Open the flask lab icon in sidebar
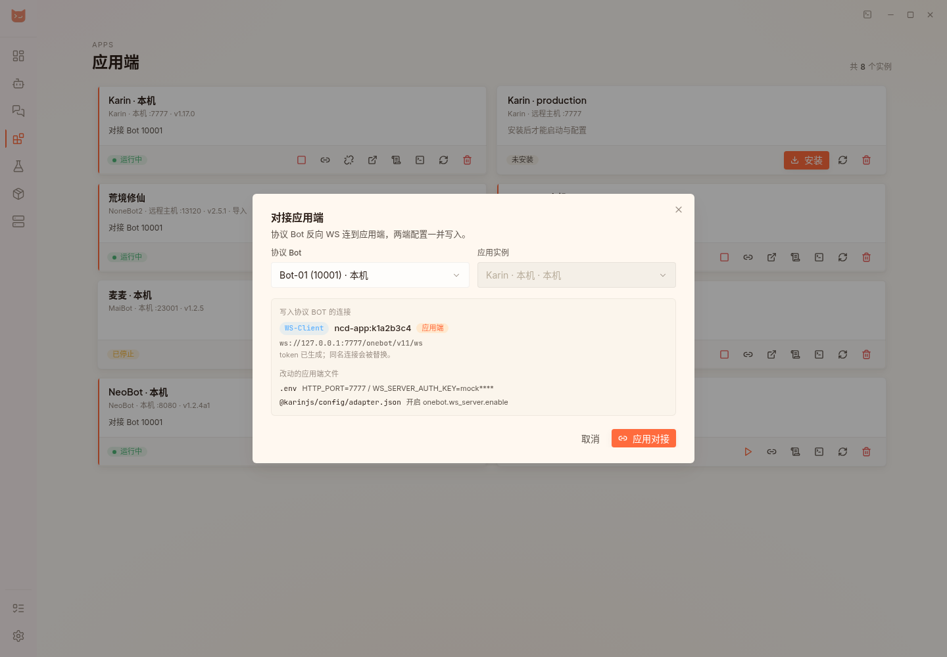Image resolution: width=947 pixels, height=657 pixels. click(18, 166)
